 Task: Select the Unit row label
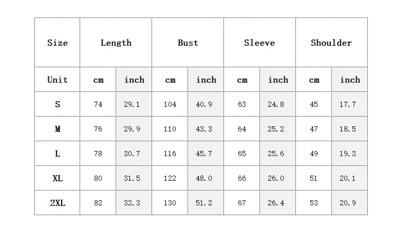click(x=58, y=80)
